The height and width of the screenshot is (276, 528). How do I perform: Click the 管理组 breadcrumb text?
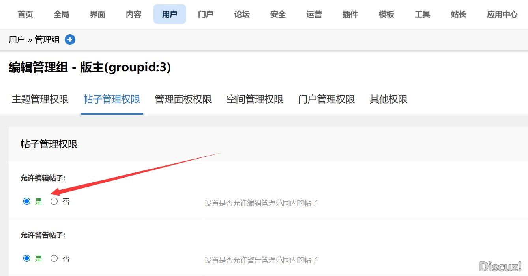point(47,40)
